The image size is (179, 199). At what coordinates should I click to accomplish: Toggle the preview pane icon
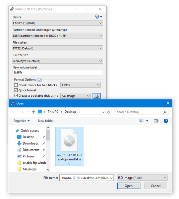click(x=156, y=121)
